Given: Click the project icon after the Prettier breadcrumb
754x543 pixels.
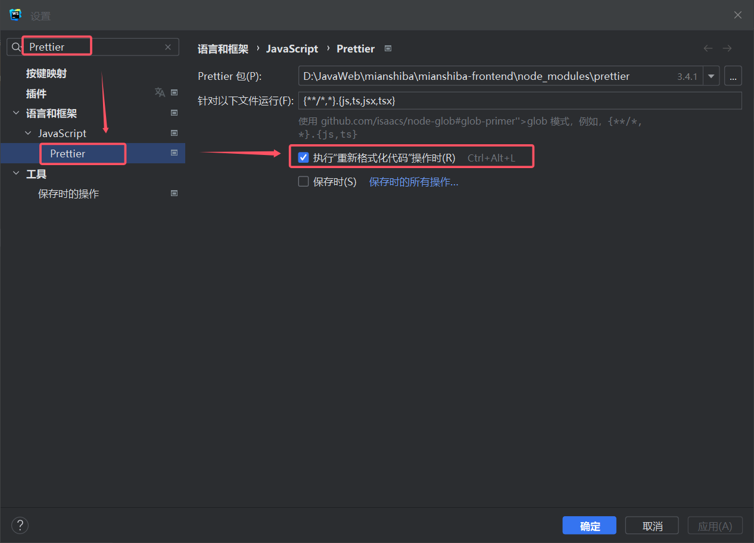Looking at the screenshot, I should (x=388, y=48).
